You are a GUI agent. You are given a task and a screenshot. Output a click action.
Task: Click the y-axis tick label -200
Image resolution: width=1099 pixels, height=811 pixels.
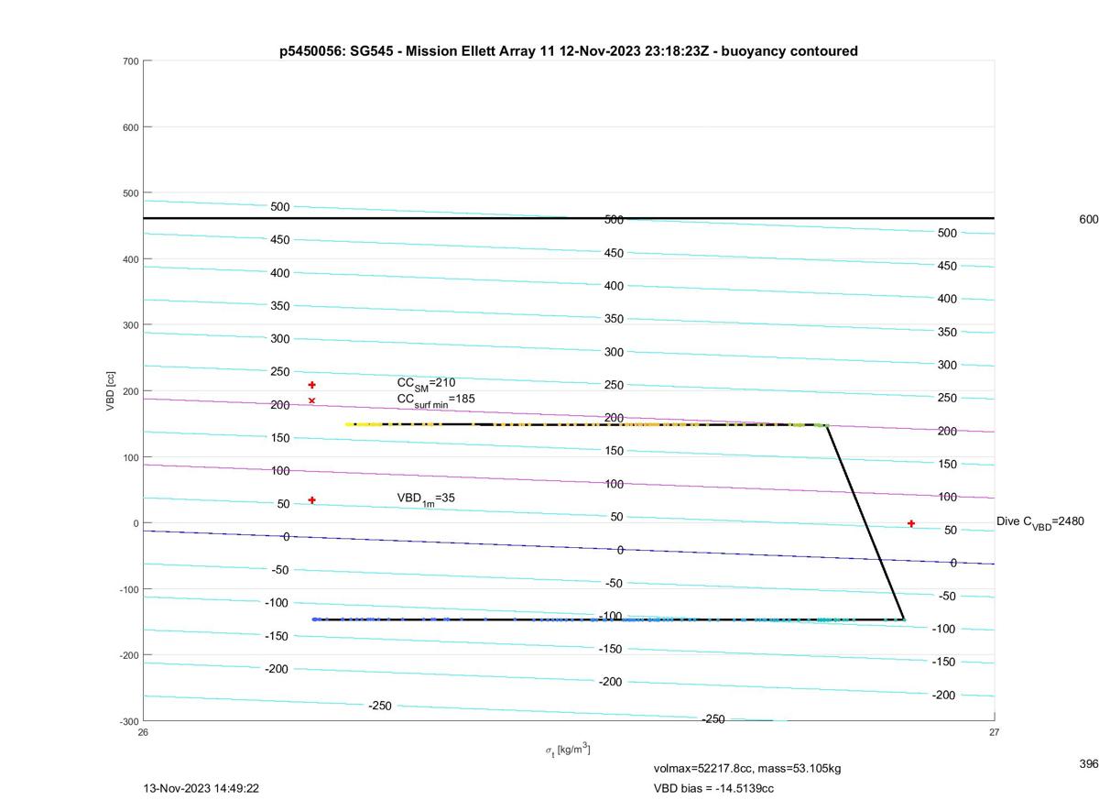point(128,655)
